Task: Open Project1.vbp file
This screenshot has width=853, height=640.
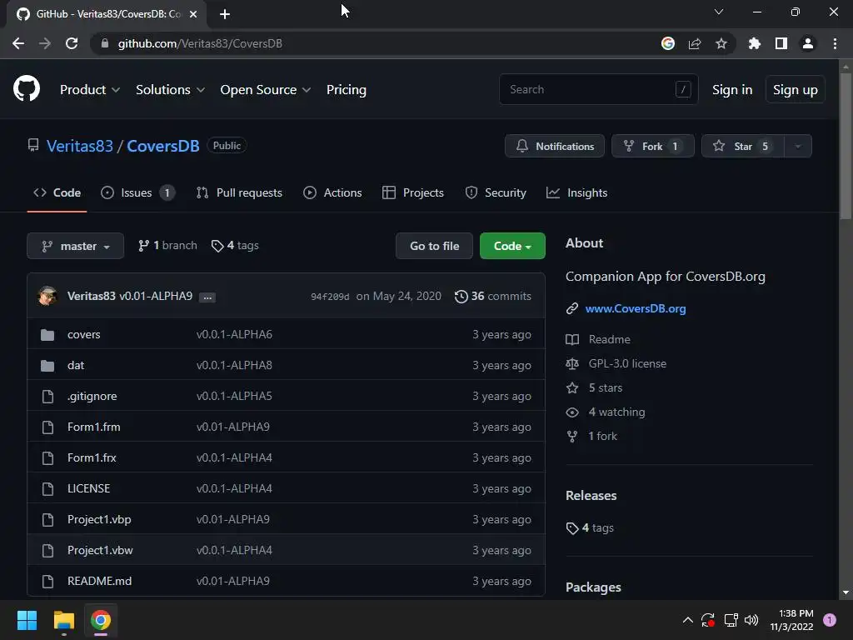Action: (x=99, y=519)
